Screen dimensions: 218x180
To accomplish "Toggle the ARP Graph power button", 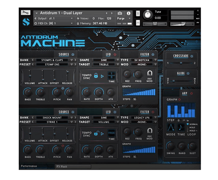I will point(180,100).
